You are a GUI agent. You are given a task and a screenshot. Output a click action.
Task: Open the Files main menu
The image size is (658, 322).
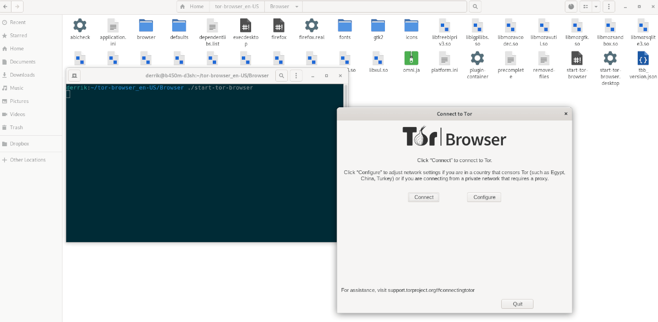[609, 7]
